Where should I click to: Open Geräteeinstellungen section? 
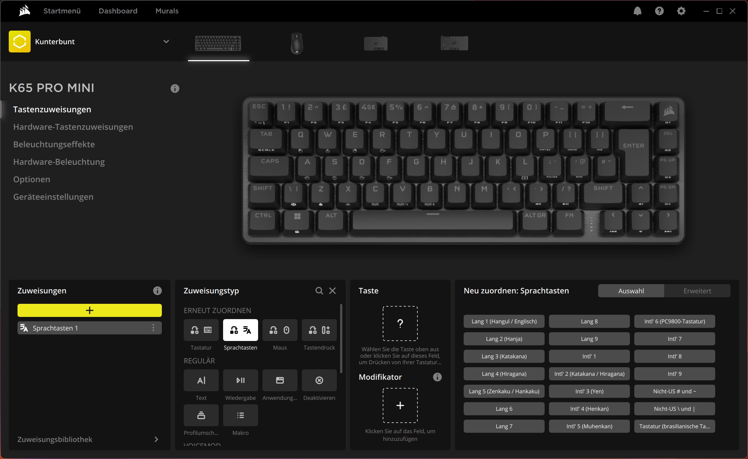point(53,197)
